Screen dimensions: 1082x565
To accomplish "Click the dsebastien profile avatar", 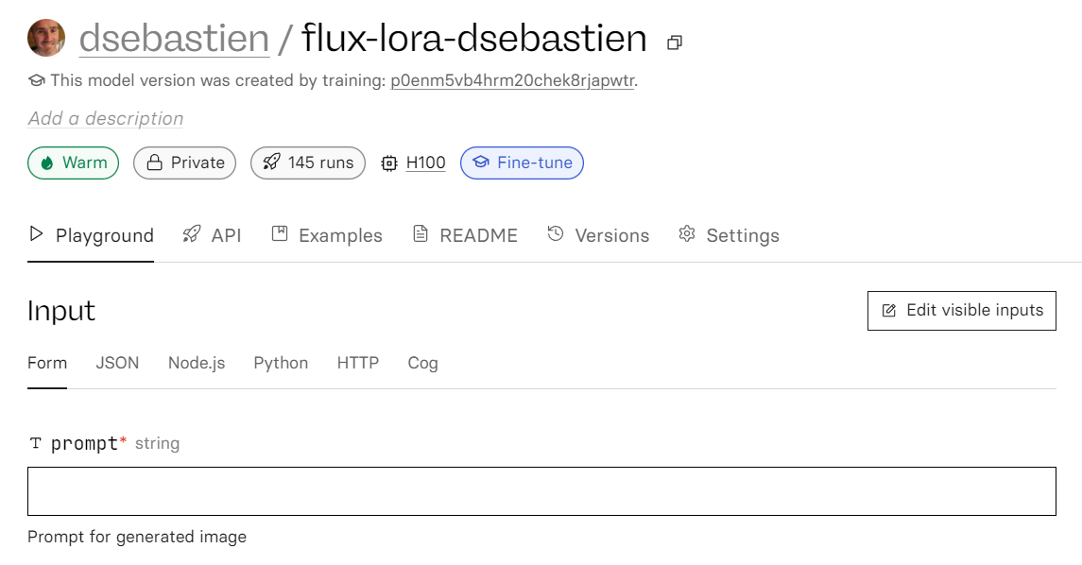I will (x=46, y=38).
